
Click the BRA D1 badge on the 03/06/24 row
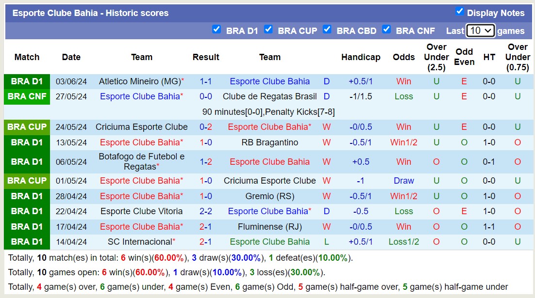(27, 81)
